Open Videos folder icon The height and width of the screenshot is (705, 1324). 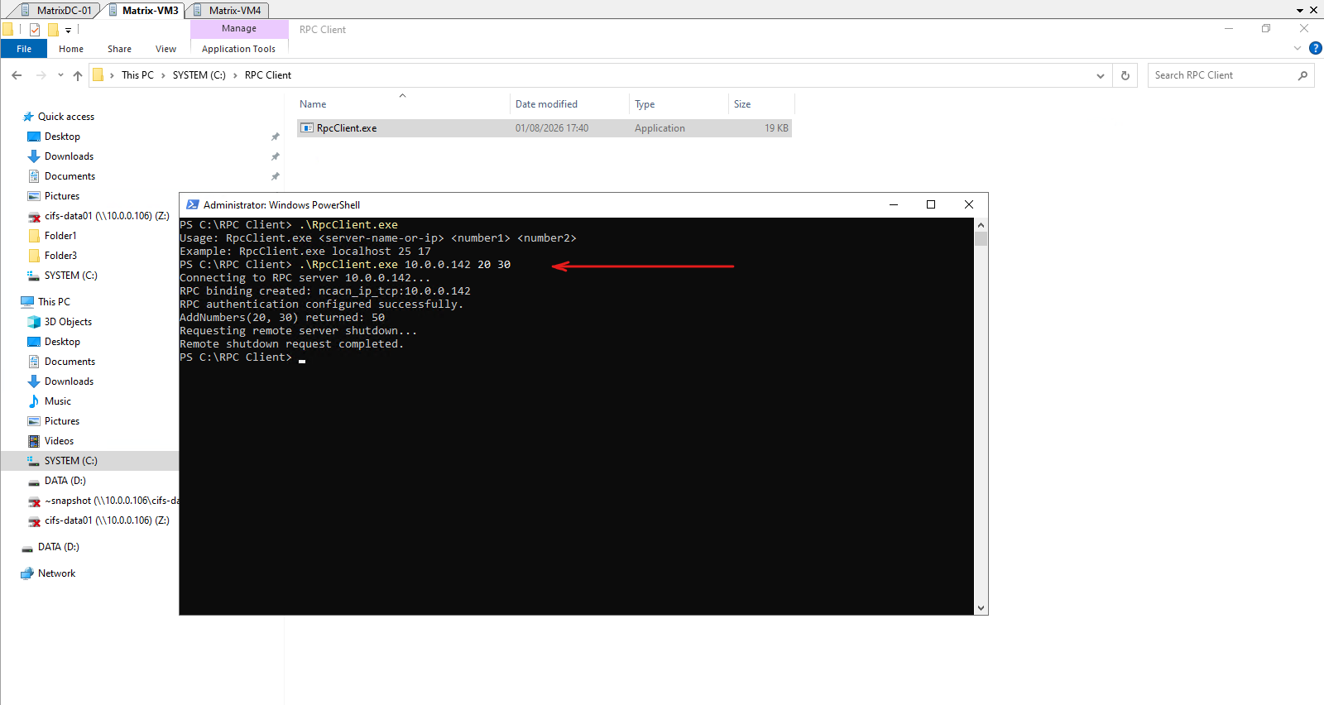click(34, 441)
